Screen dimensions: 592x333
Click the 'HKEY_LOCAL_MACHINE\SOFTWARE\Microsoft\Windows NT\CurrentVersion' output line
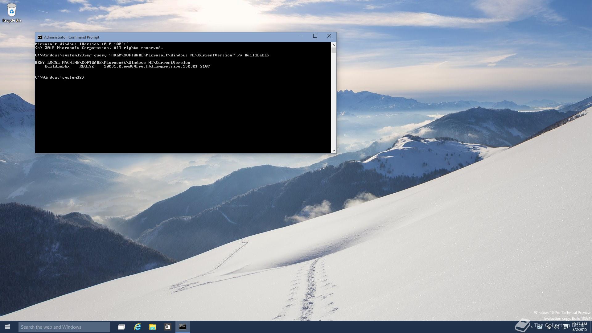(113, 63)
